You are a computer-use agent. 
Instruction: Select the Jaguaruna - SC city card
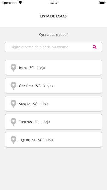click(53, 140)
